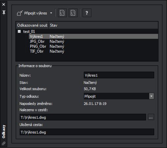The height and width of the screenshot is (148, 167).
Task: Click the Načtený status of JPG_Obr
Action: 57,41
